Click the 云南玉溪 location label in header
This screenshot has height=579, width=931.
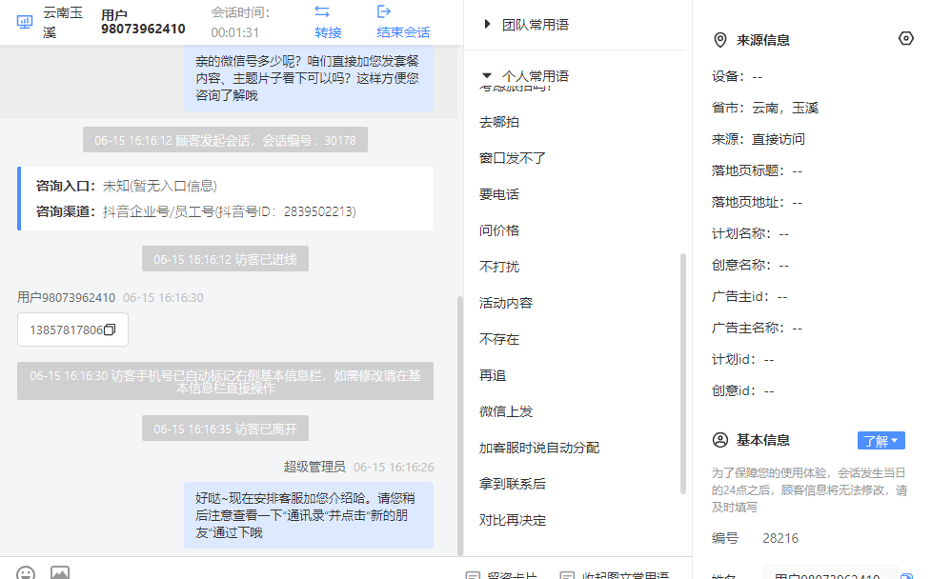[62, 22]
